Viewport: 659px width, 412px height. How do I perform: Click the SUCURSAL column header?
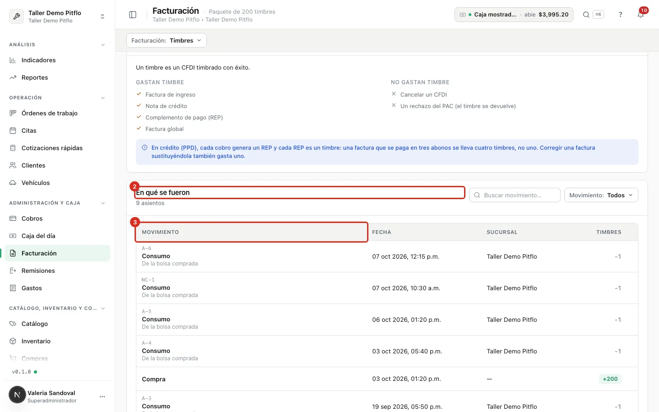tap(502, 232)
